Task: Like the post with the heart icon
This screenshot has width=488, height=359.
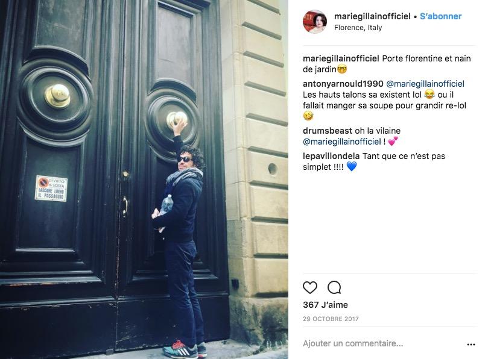Action: point(309,287)
